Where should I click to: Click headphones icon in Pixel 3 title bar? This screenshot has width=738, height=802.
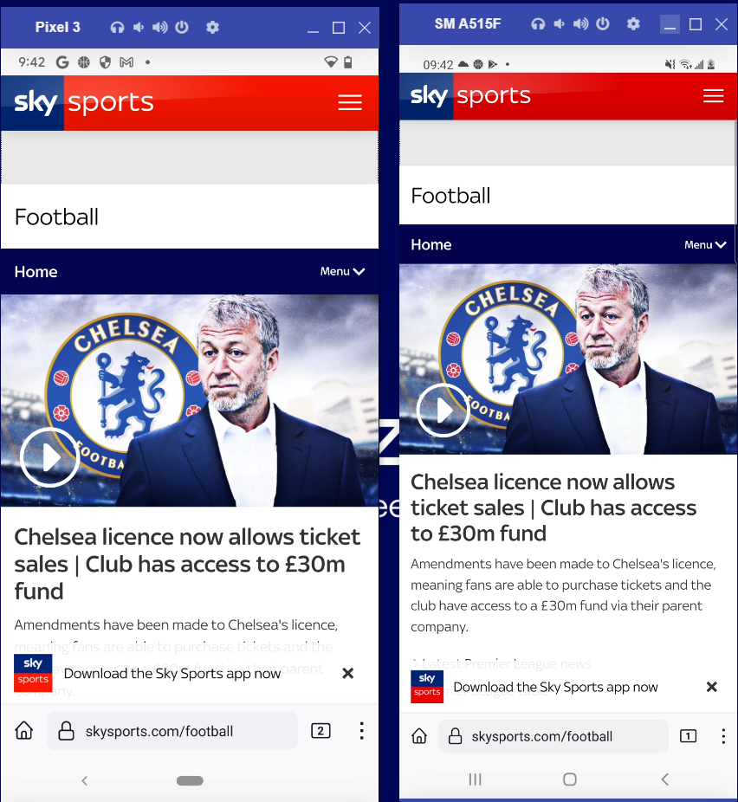(x=117, y=27)
